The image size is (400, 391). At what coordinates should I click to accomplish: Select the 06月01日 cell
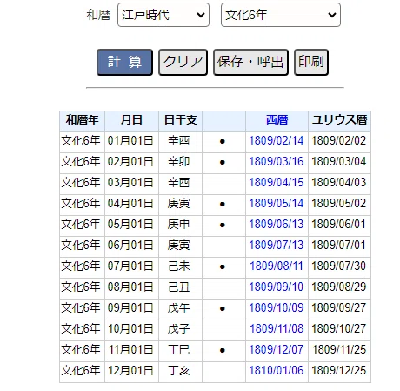click(131, 246)
